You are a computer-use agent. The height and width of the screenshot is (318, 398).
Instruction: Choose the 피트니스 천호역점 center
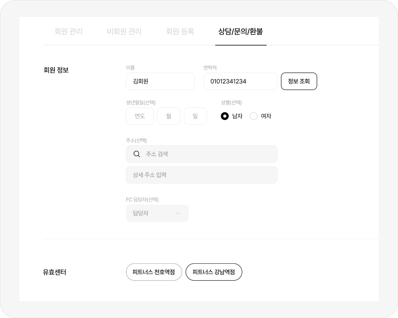pyautogui.click(x=154, y=272)
